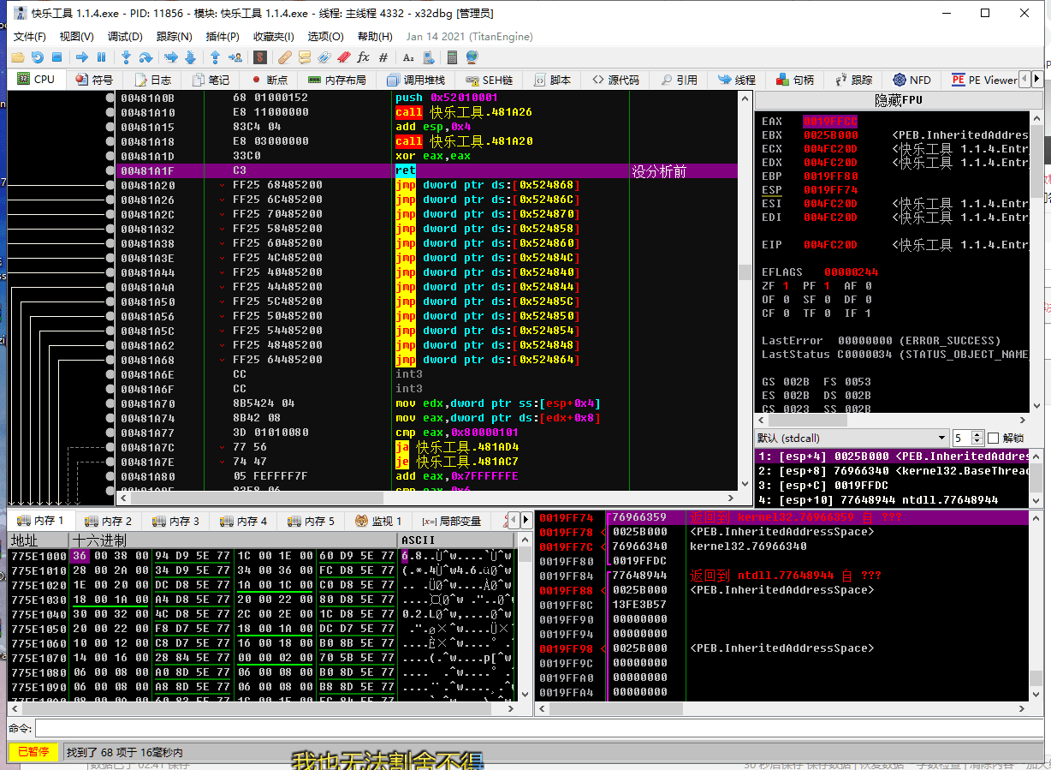Select the ret instruction row at 00481A1F

pyautogui.click(x=427, y=170)
